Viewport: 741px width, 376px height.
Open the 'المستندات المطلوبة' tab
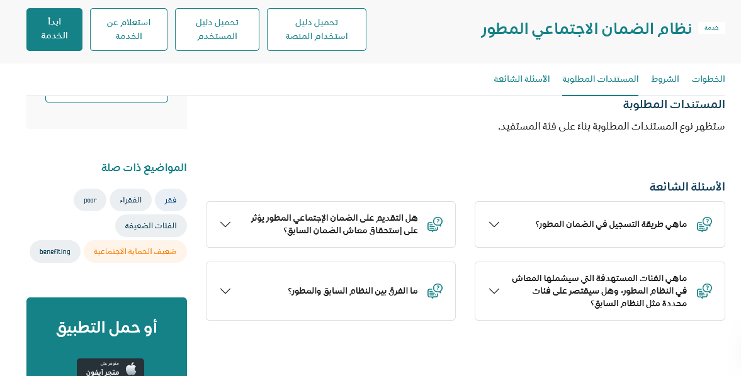(x=600, y=79)
